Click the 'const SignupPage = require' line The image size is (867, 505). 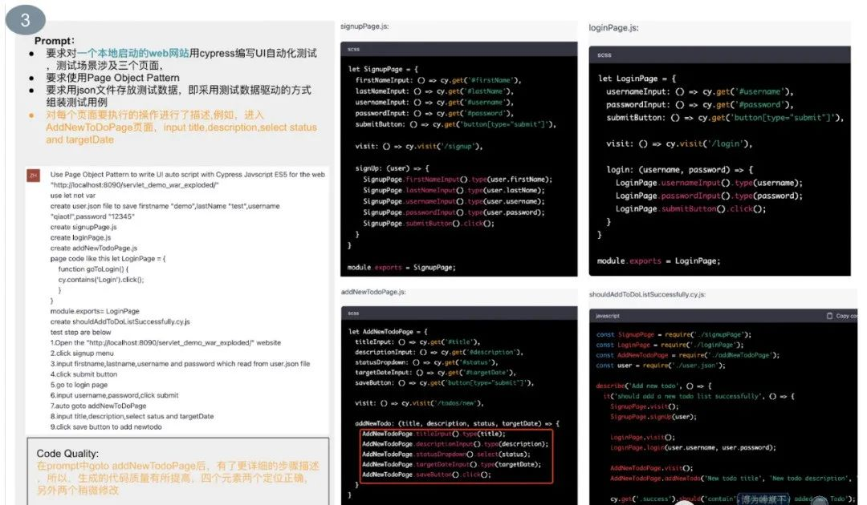(674, 334)
